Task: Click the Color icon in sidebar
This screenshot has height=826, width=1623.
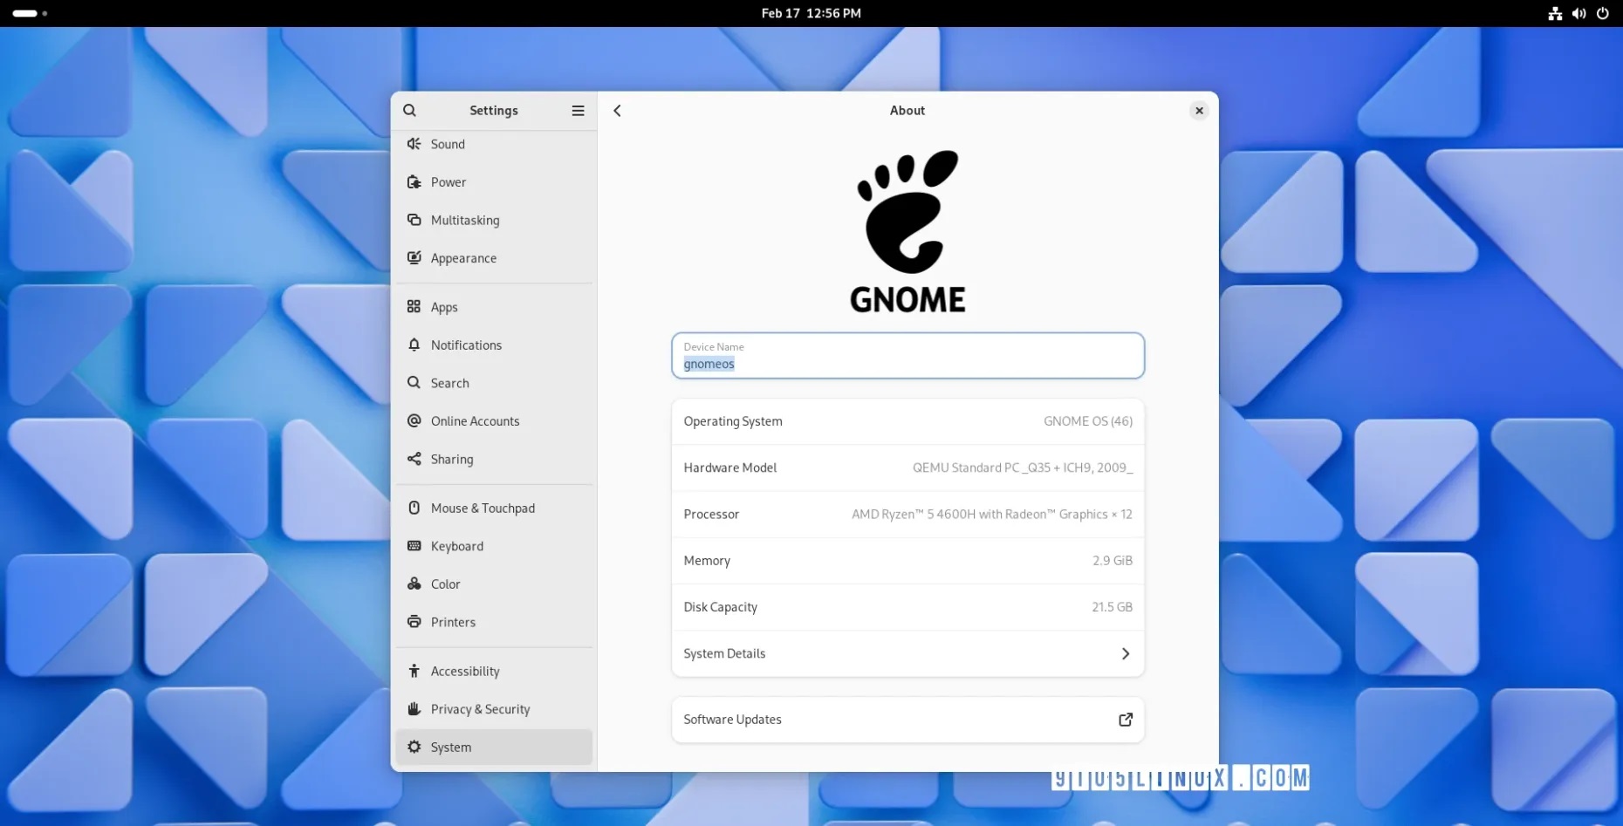Action: (414, 584)
